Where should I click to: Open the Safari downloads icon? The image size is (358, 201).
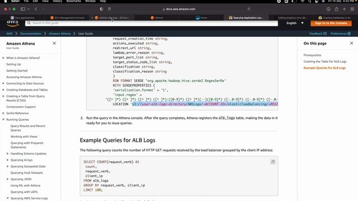(328, 9)
